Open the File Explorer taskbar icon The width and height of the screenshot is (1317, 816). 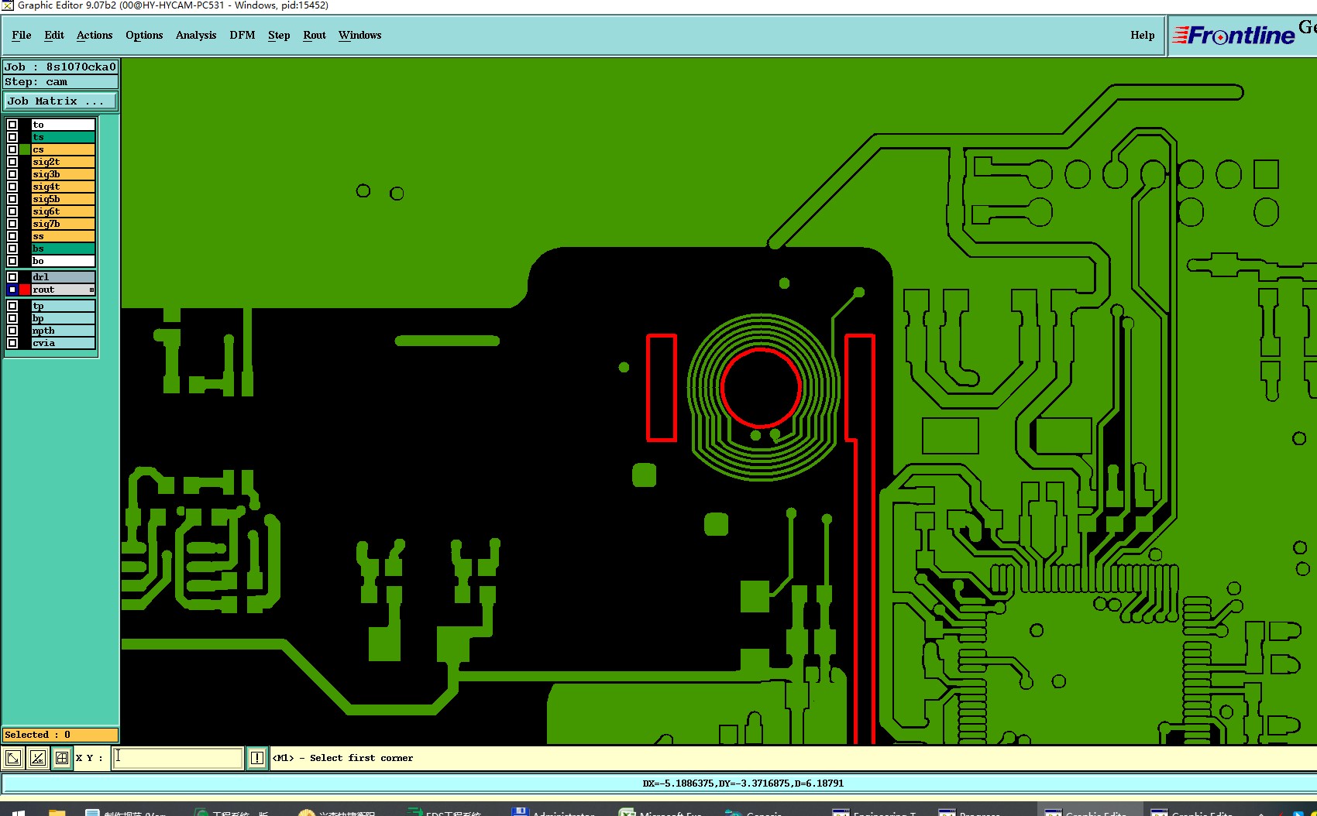click(x=57, y=812)
